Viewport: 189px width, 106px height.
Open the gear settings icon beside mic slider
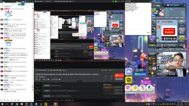[60, 70]
